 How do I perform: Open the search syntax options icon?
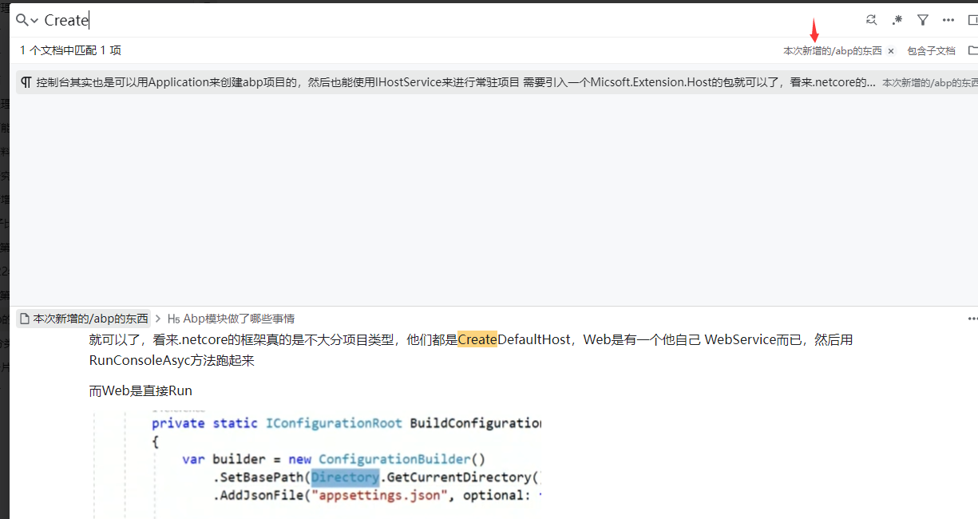pyautogui.click(x=897, y=20)
